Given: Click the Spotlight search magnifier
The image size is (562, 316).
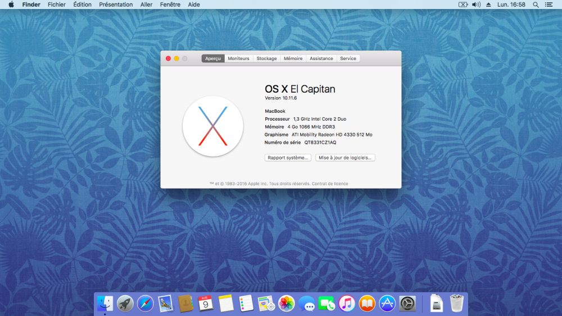Looking at the screenshot, I should (x=536, y=4).
